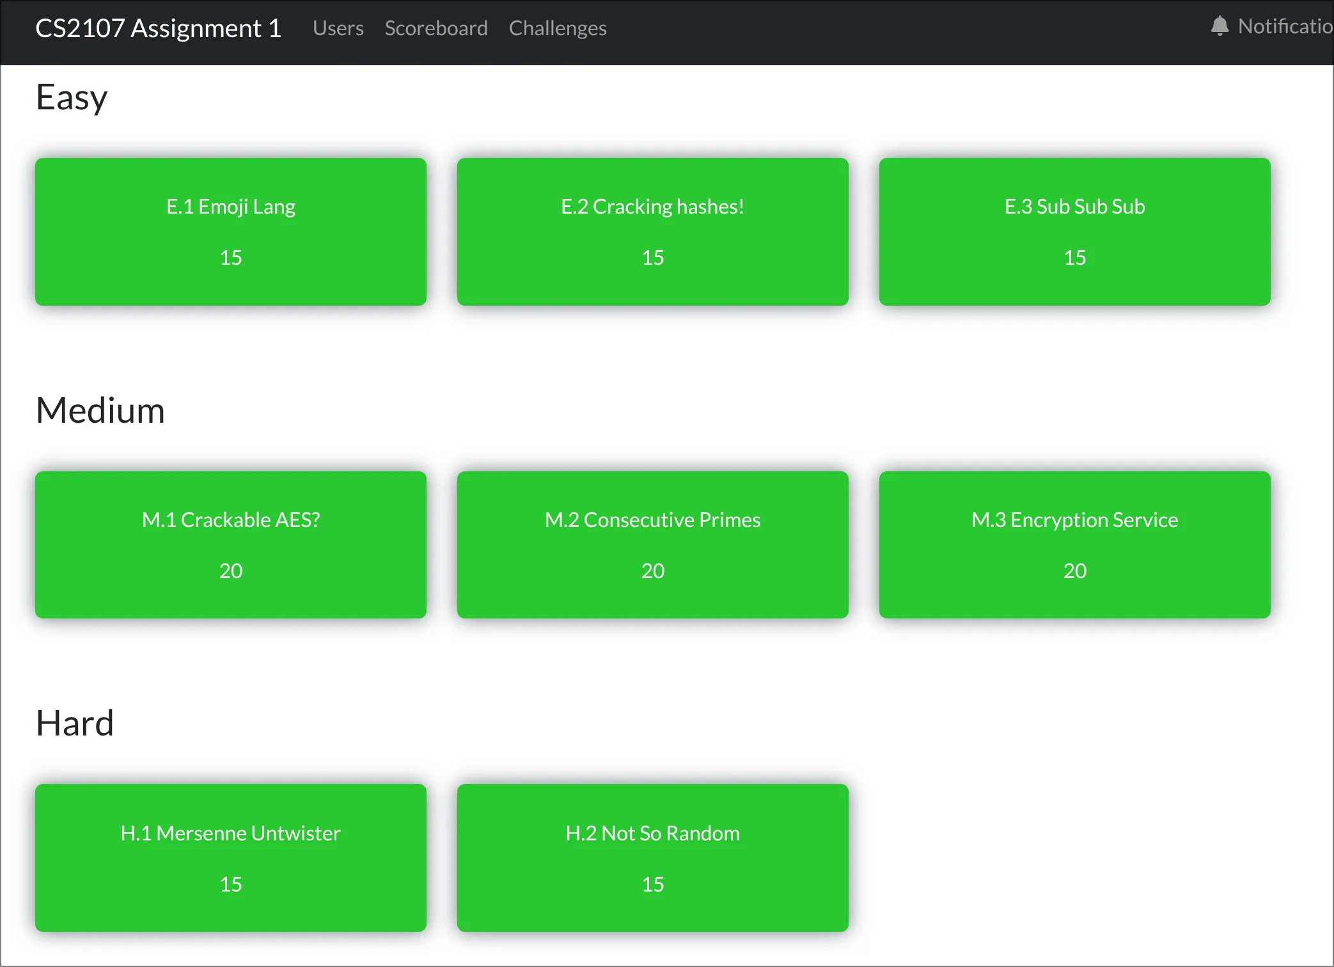Click the 15 points label on E.1 card
The width and height of the screenshot is (1334, 967).
click(x=231, y=257)
